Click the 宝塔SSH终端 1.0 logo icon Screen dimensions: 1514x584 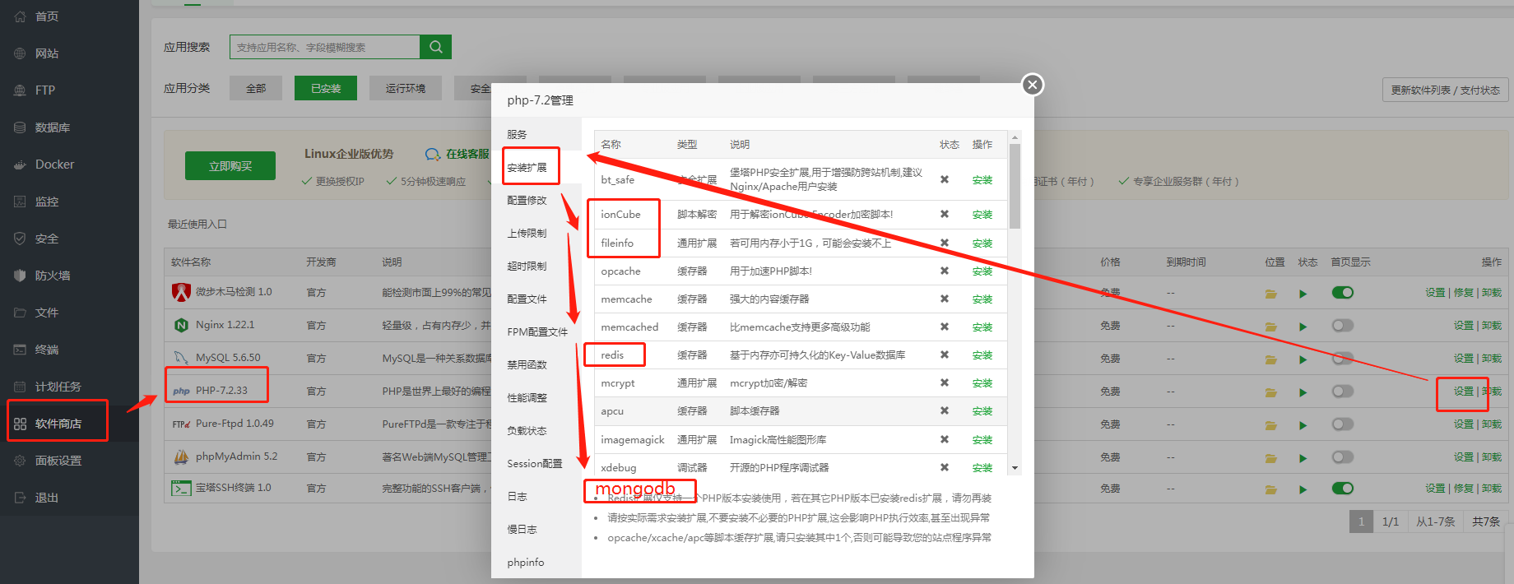point(181,488)
